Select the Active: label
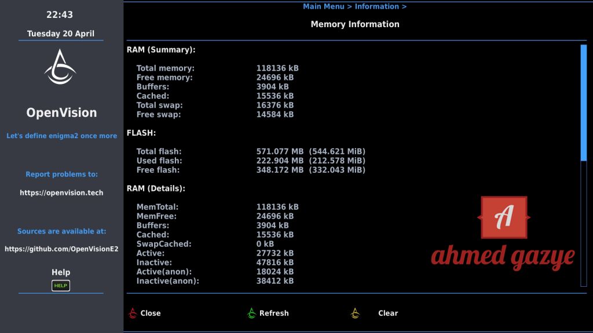This screenshot has height=333, width=593. (151, 253)
